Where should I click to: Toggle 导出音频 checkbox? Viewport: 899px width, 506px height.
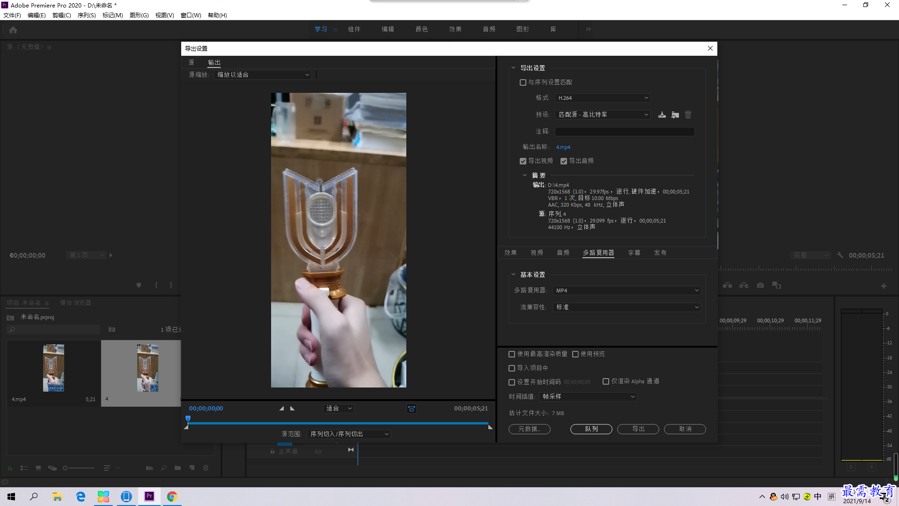point(564,161)
